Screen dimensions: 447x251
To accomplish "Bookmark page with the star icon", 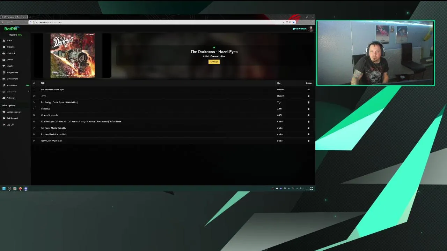I will click(294, 22).
